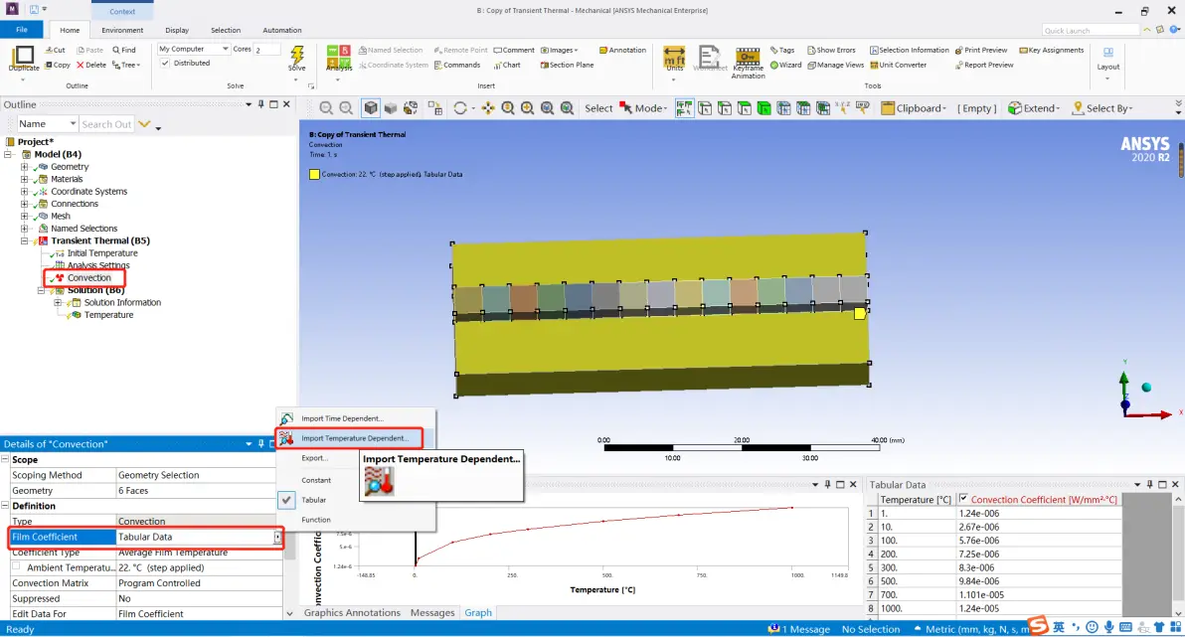Click the Duplicate icon in Outline group
This screenshot has width=1185, height=637.
[24, 55]
